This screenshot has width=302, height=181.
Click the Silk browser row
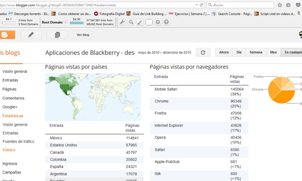(x=199, y=176)
